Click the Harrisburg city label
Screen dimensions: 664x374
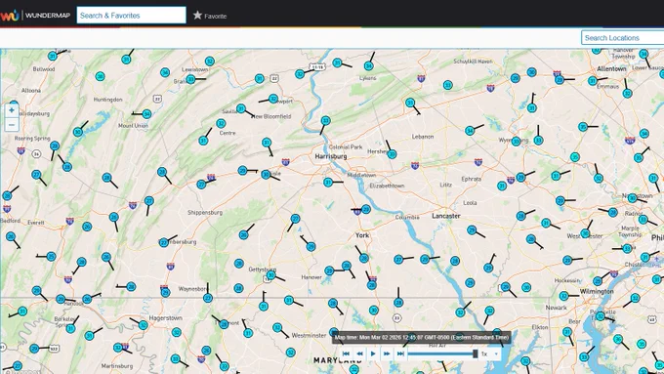pyautogui.click(x=331, y=156)
